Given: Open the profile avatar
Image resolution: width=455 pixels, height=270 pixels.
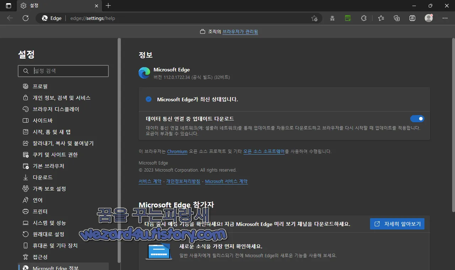Looking at the screenshot, I should click(x=429, y=18).
